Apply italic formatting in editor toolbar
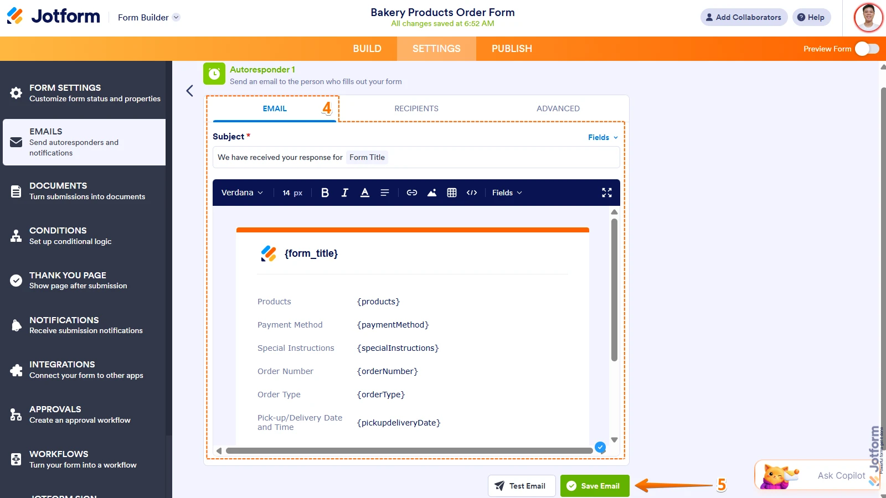This screenshot has height=498, width=886. click(345, 193)
